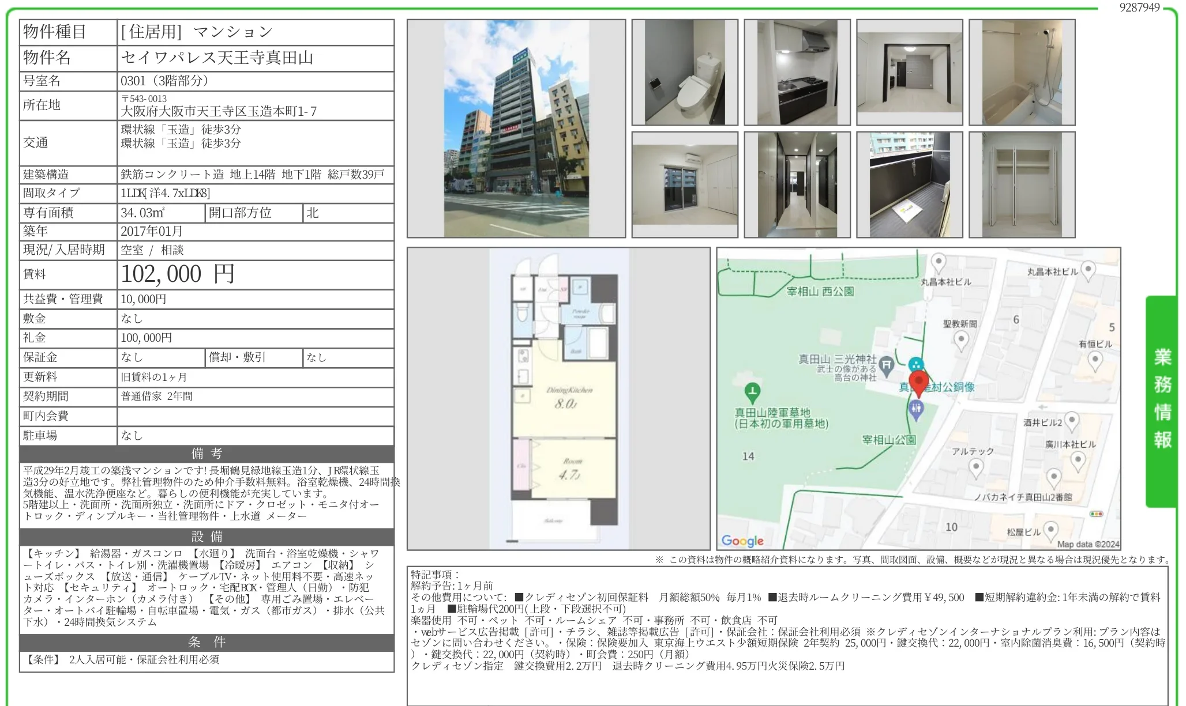Open the bathtub and shower photo
Viewport: 1186px width, 706px height.
click(x=1022, y=73)
